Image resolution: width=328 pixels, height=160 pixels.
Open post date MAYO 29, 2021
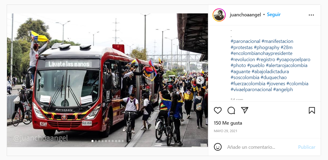(x=226, y=131)
